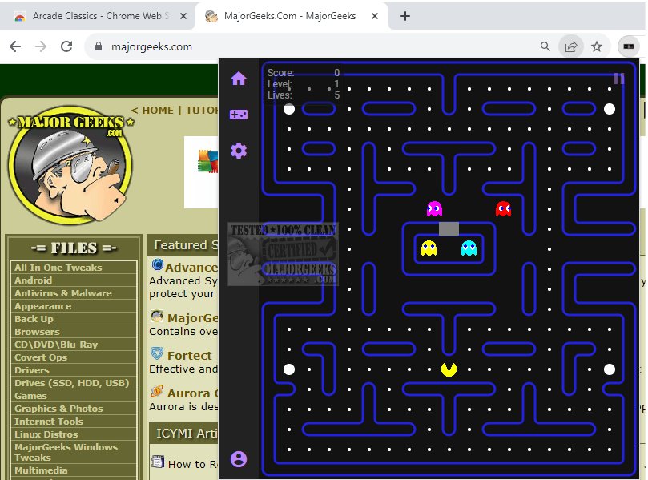
Task: Open the Drivers category
Action: pyautogui.click(x=74, y=369)
